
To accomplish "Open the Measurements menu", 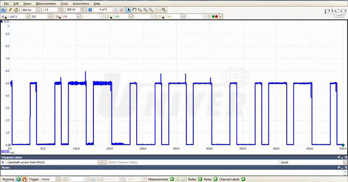I will click(46, 4).
